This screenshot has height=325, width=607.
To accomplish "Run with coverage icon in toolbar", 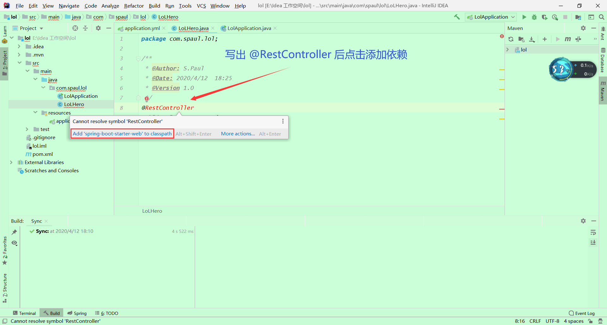I will 544,17.
